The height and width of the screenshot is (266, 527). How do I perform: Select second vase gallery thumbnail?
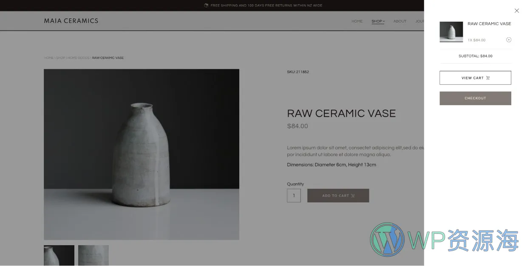pos(93,255)
